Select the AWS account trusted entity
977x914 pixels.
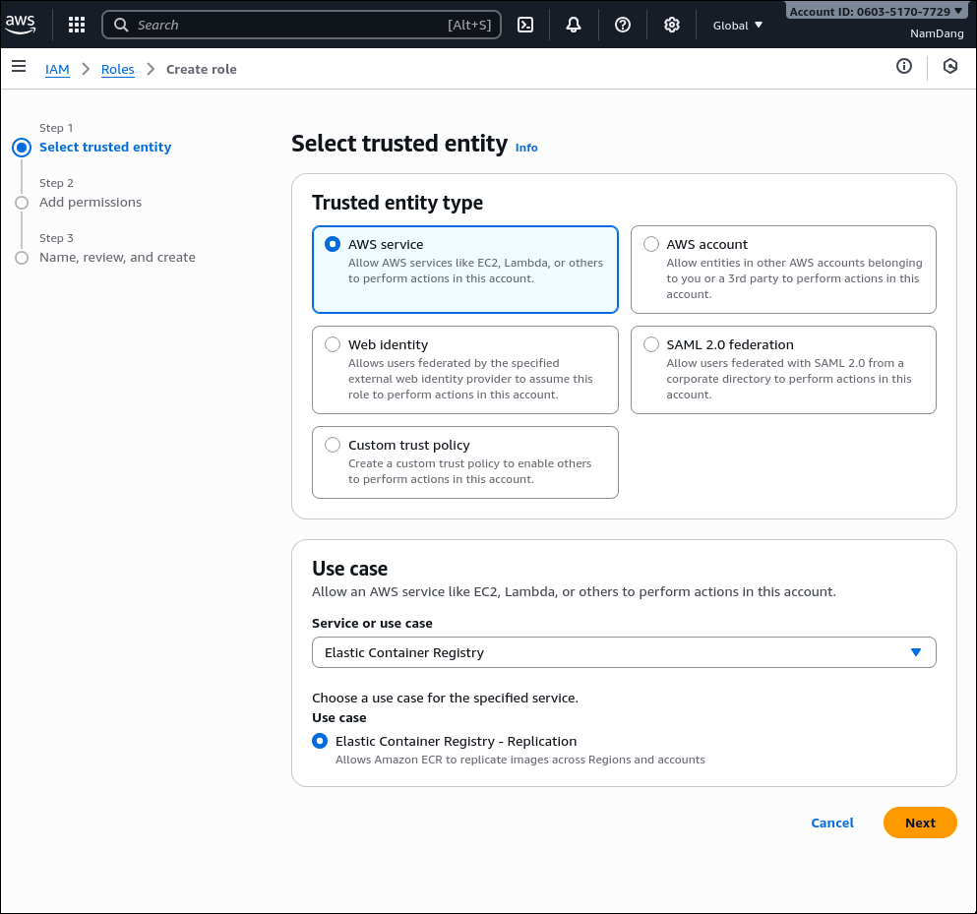point(651,243)
